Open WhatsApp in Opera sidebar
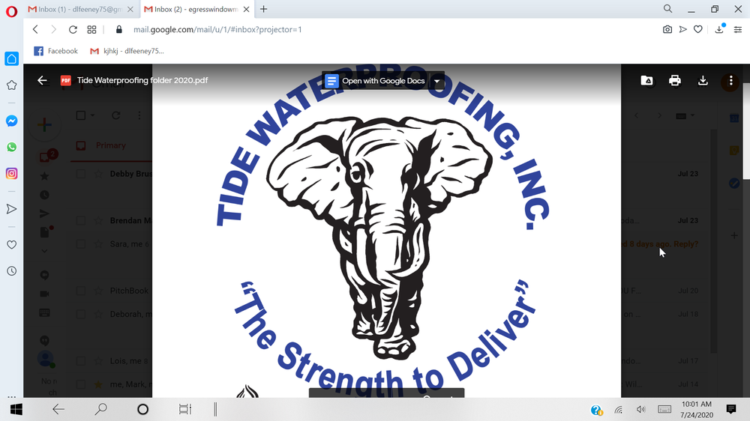750x421 pixels. 11,147
